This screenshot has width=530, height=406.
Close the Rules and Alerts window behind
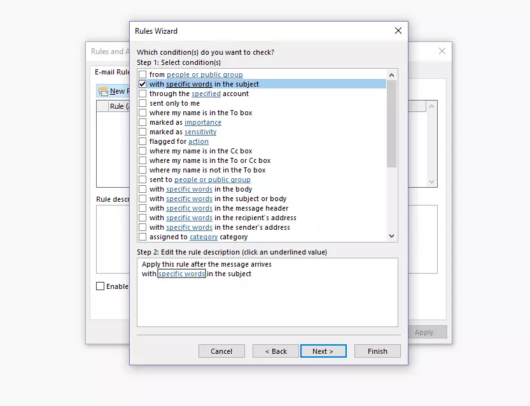(x=442, y=51)
